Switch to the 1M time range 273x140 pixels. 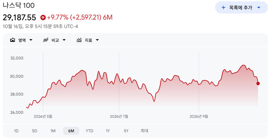[x=53, y=131]
